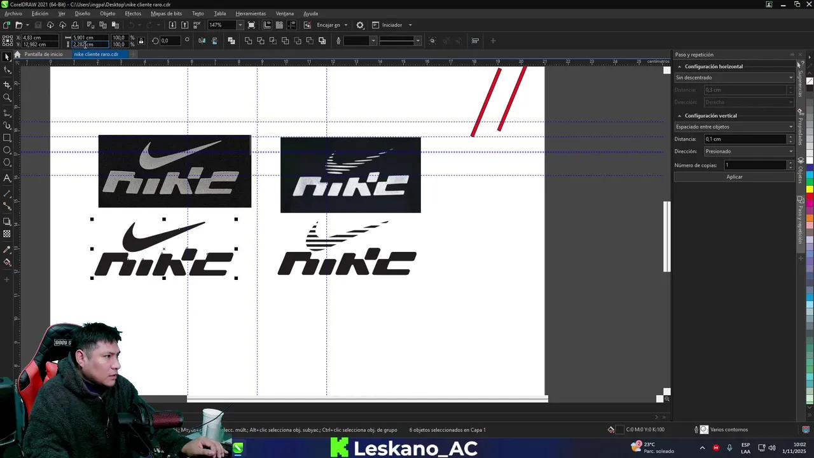
Task: Click the Export icon
Action: click(184, 25)
